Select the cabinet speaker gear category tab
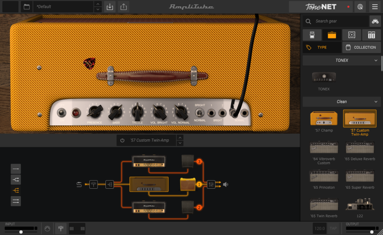Screen dimensions: 383x235 click(352, 35)
